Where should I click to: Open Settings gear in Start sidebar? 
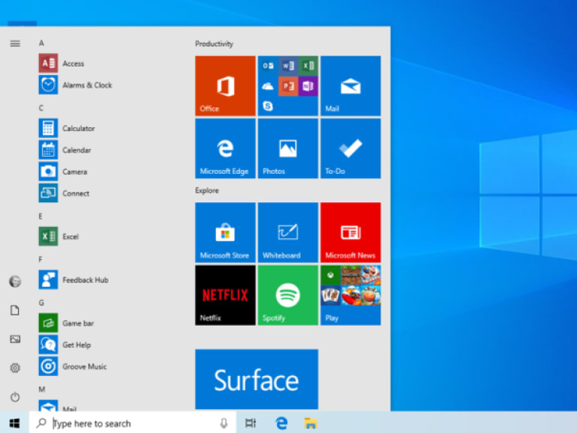coord(15,368)
